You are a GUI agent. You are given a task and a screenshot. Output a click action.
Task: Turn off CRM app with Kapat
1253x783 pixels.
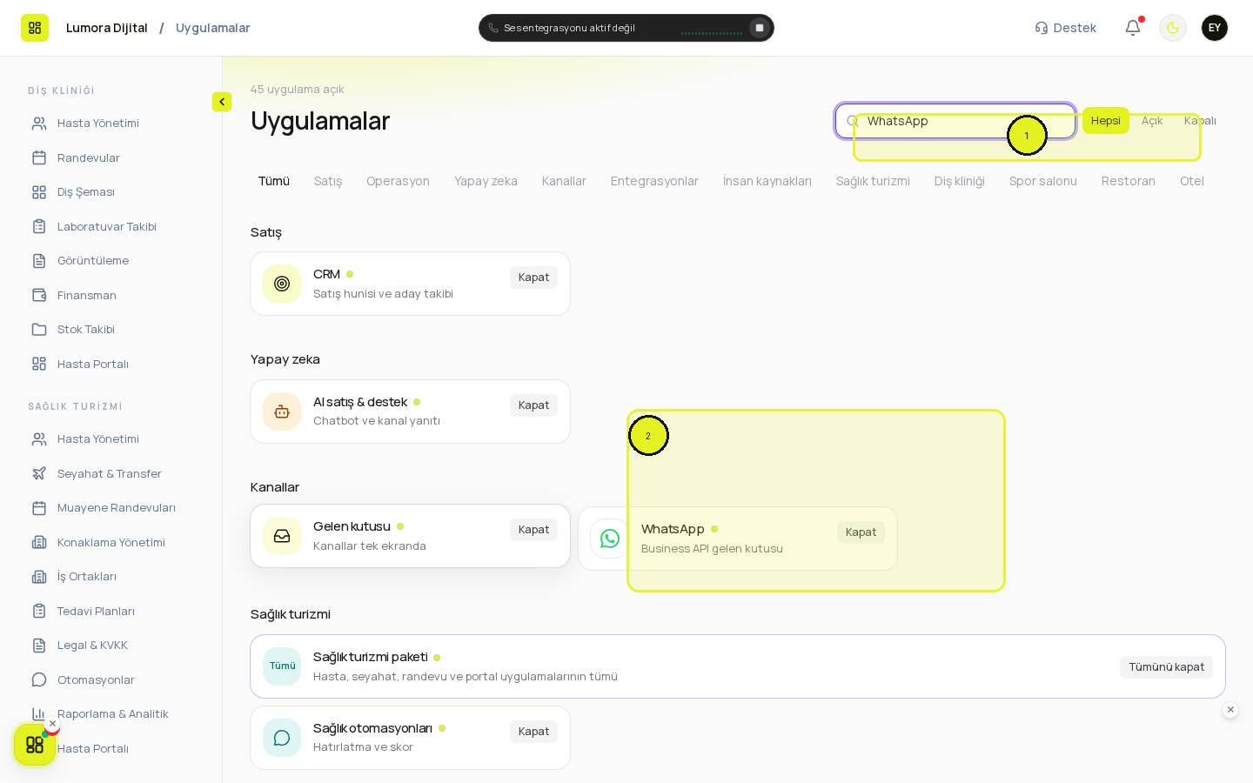tap(533, 278)
